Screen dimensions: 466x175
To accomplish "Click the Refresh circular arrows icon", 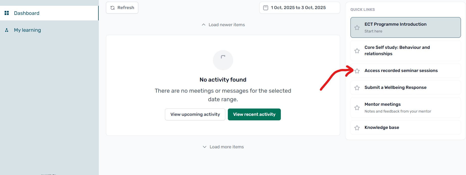I will point(113,8).
